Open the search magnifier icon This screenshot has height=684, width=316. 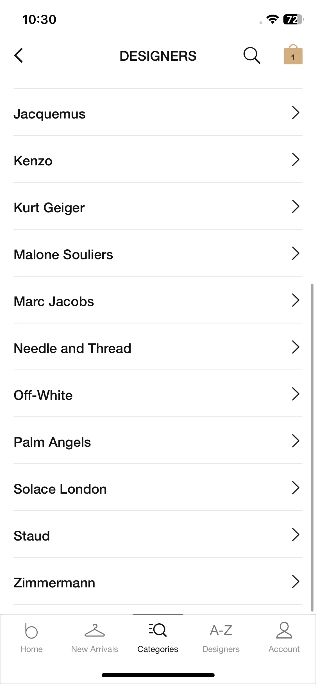(252, 55)
